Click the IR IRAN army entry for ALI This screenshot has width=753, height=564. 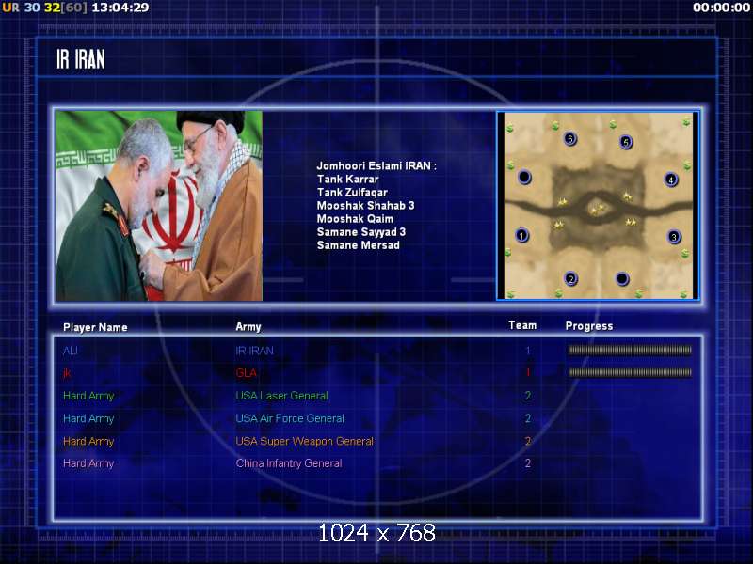click(254, 351)
